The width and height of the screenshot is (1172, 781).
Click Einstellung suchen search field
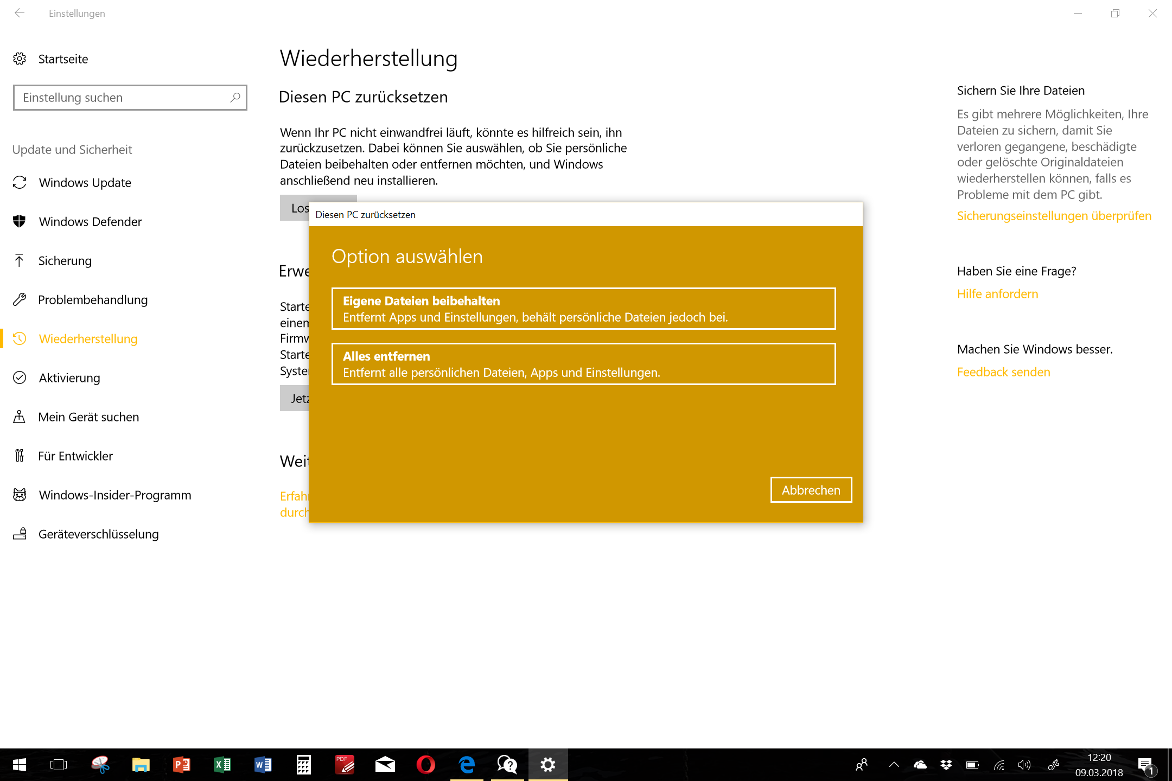[130, 98]
